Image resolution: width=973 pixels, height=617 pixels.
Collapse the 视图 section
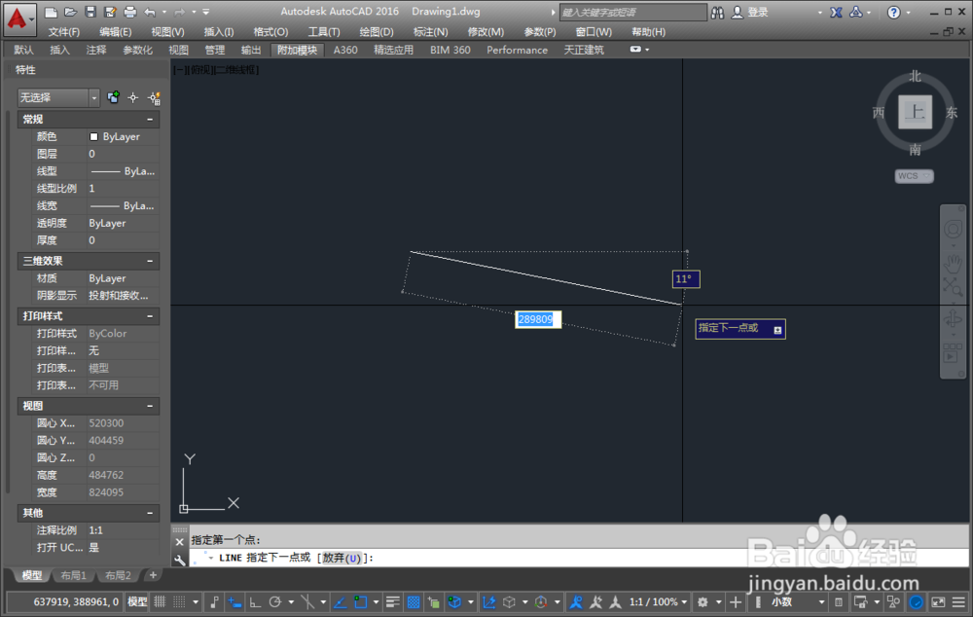click(x=150, y=406)
